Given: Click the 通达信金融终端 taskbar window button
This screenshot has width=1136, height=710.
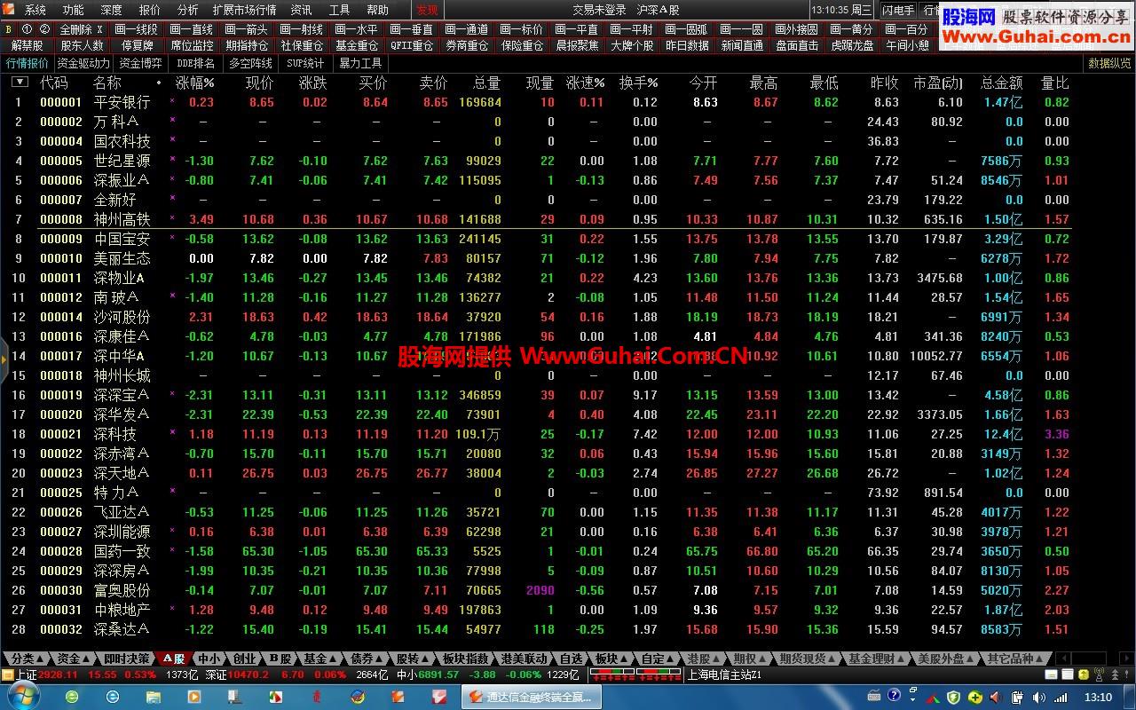Looking at the screenshot, I should click(531, 698).
